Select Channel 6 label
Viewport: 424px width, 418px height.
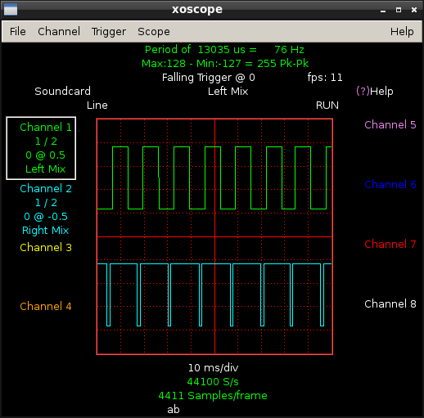(390, 185)
